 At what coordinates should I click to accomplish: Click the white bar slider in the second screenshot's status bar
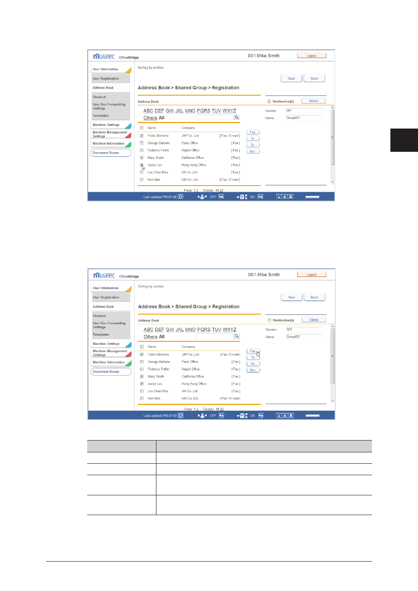pyautogui.click(x=312, y=415)
